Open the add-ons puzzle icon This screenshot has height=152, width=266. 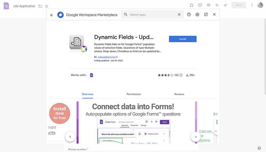[192, 5]
